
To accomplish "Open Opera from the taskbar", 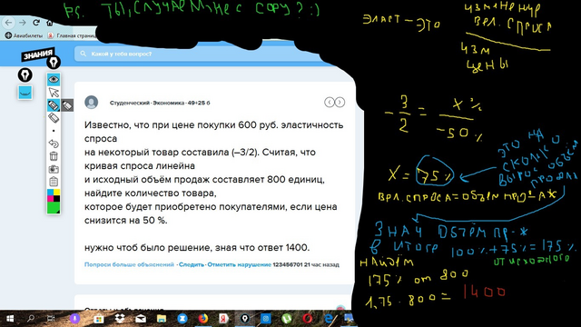I will (307, 319).
